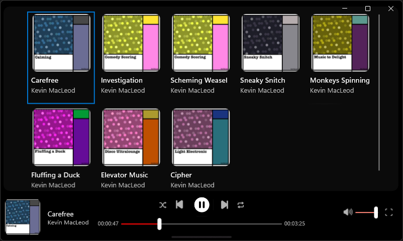The height and width of the screenshot is (241, 403).
Task: Select the Cipher title text
Action: pos(181,175)
